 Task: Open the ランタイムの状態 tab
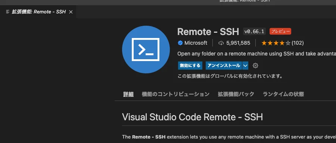pyautogui.click(x=283, y=94)
